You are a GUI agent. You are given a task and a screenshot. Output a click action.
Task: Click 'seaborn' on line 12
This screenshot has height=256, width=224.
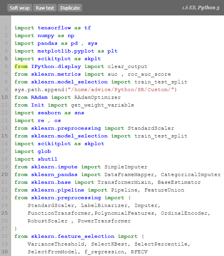pyautogui.click(x=49, y=113)
